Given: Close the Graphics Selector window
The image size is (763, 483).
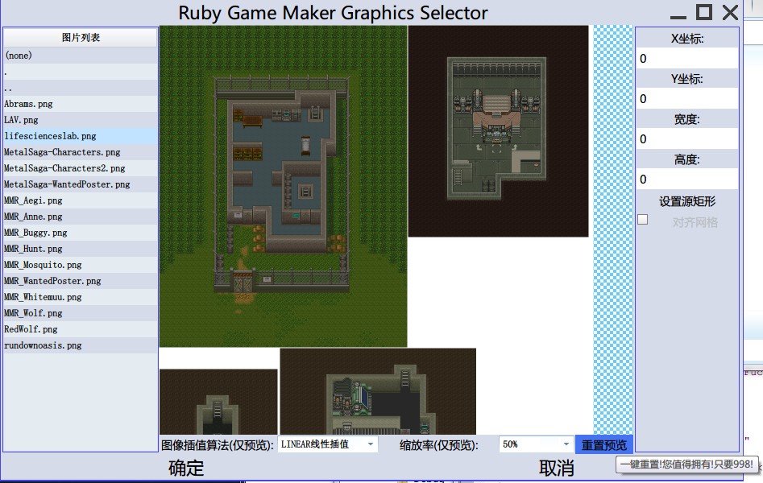Looking at the screenshot, I should (x=731, y=12).
